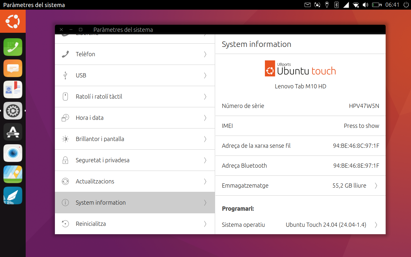Open the battery indicator
Screen dimensions: 411x257
click(376, 5)
